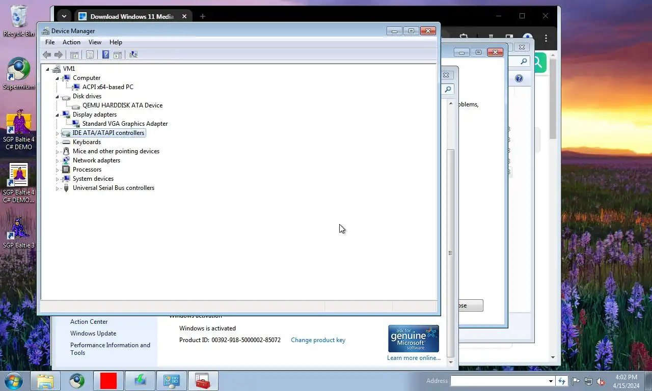Viewport: 652px width, 391px height.
Task: Expand the Network adapters category
Action: 57,160
